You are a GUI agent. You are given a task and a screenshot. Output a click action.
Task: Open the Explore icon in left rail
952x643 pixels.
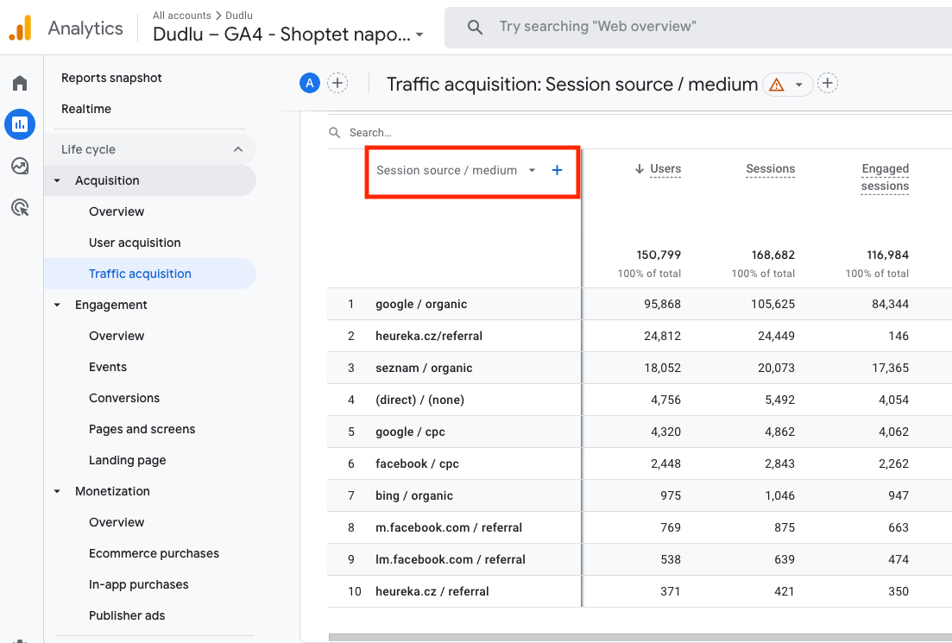pyautogui.click(x=20, y=166)
